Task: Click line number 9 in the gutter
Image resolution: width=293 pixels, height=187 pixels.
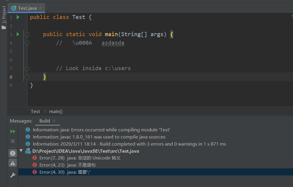Action: [x=11, y=85]
